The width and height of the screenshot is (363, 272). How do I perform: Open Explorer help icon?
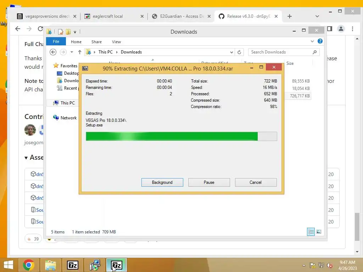tap(320, 41)
